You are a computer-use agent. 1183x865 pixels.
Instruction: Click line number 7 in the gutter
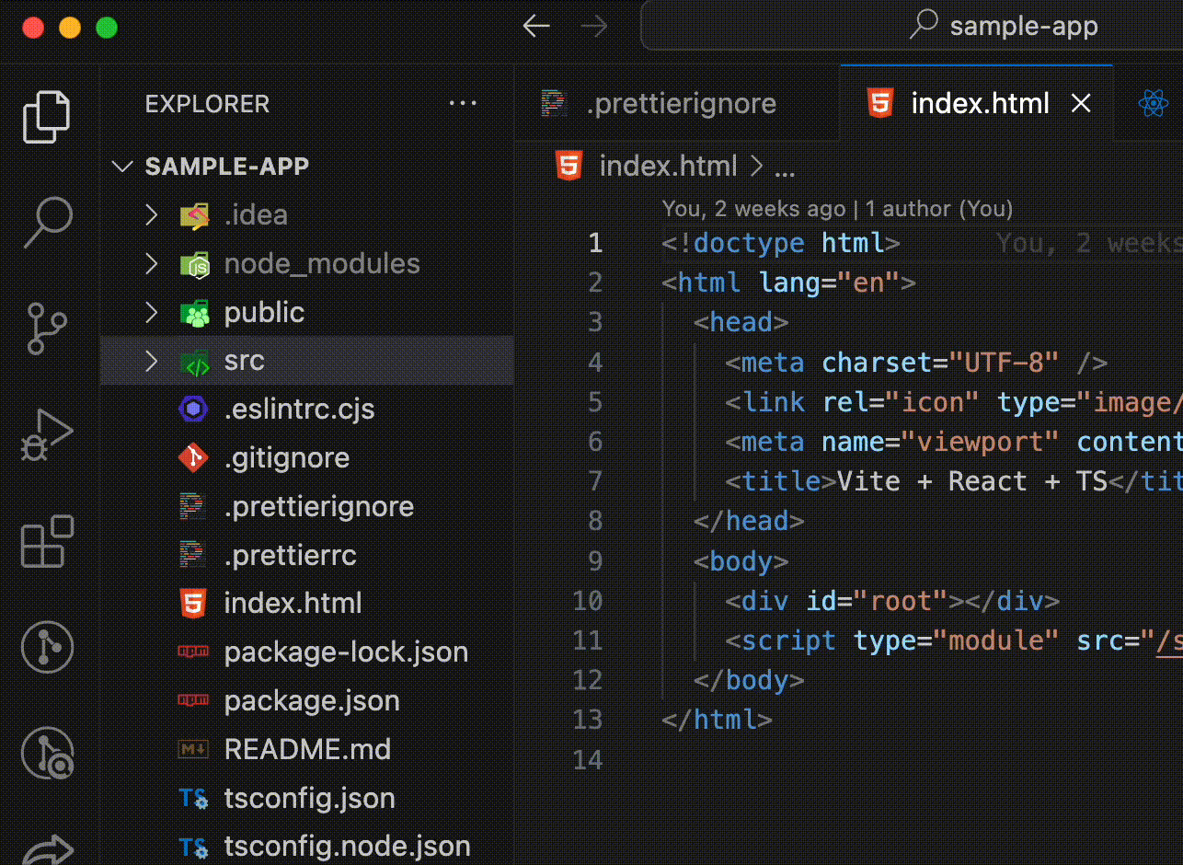pos(594,481)
